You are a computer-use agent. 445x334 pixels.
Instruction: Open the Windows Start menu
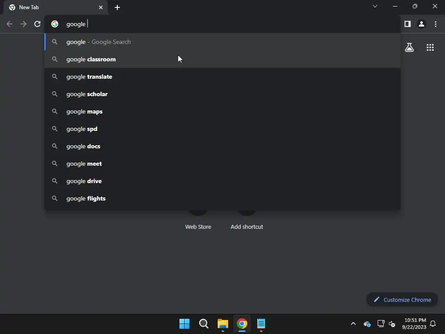coord(184,324)
